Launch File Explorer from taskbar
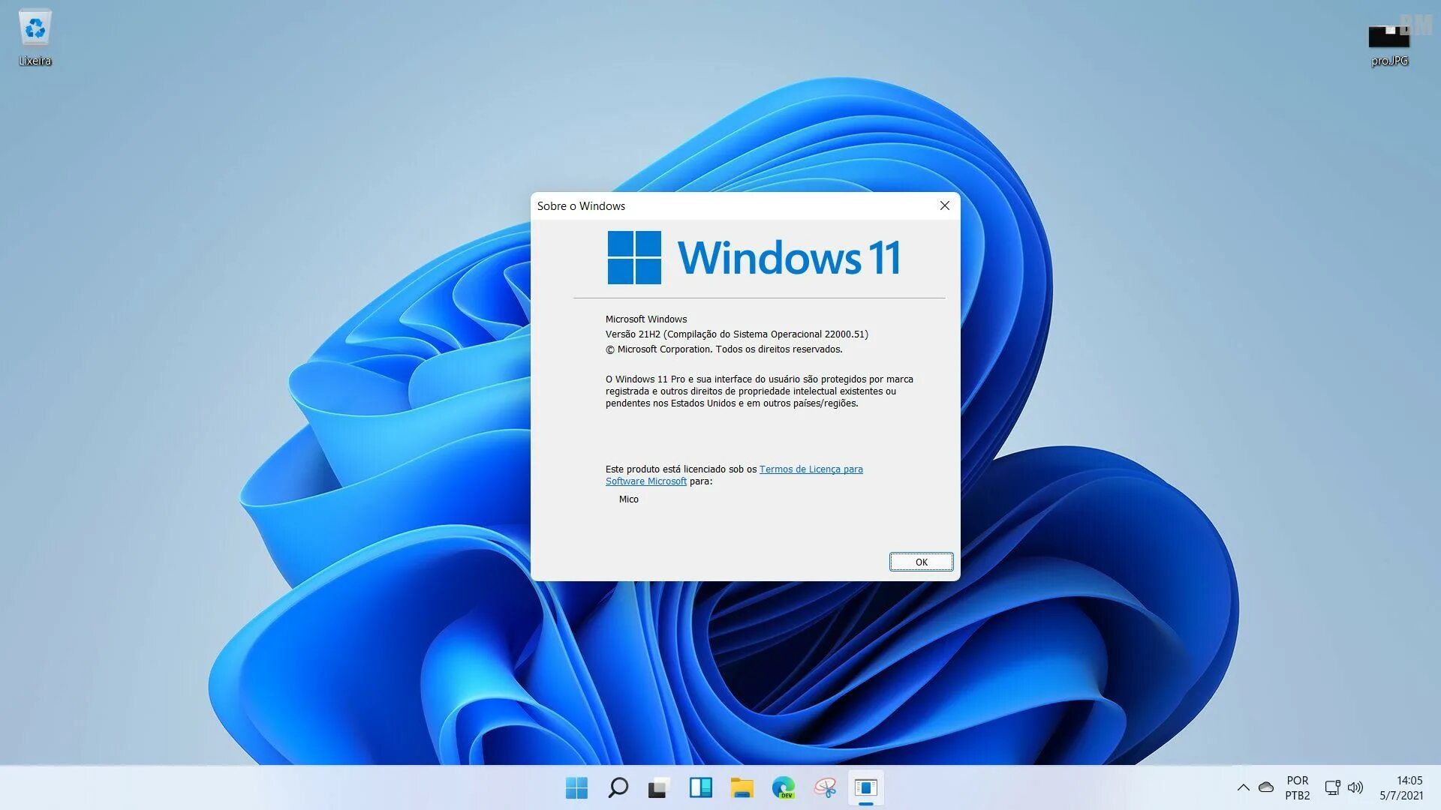This screenshot has height=810, width=1441. (x=742, y=787)
